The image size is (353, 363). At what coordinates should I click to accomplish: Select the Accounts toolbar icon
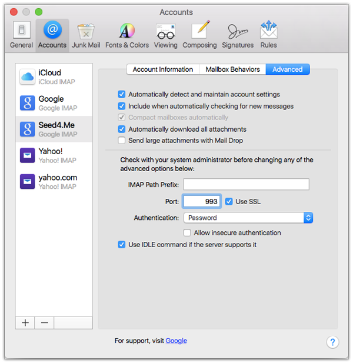[x=52, y=35]
